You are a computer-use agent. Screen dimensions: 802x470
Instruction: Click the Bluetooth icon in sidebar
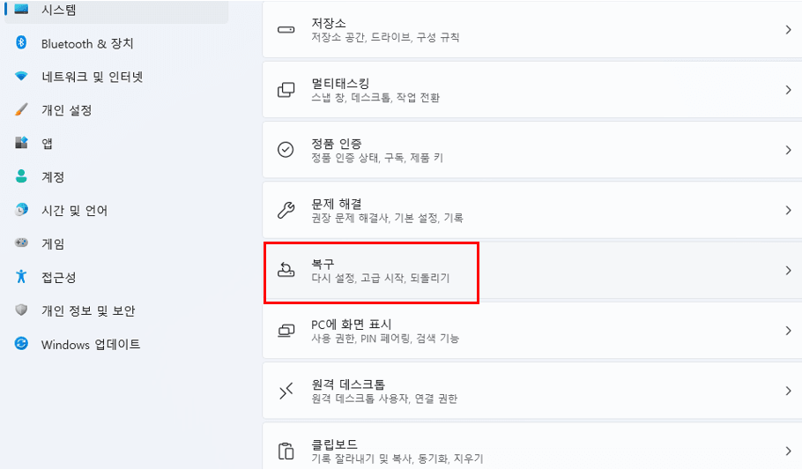(21, 42)
